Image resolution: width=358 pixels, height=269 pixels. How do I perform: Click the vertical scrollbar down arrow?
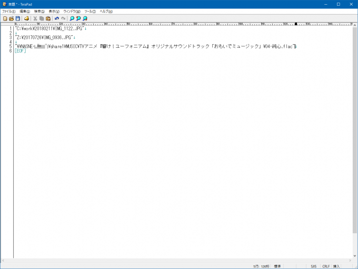click(x=354, y=256)
